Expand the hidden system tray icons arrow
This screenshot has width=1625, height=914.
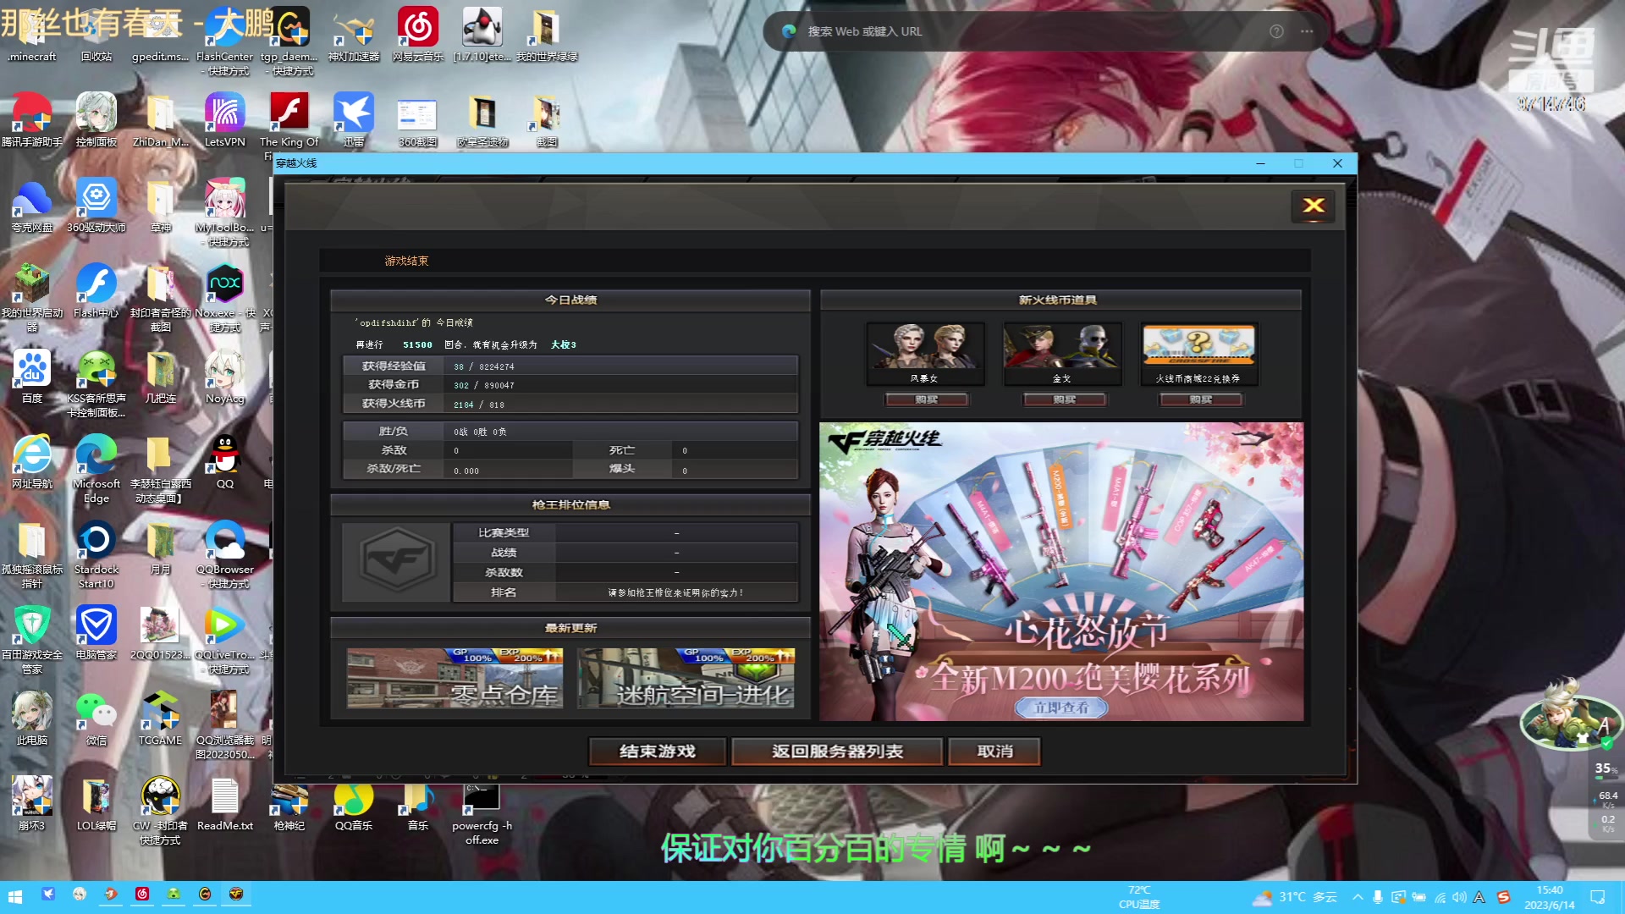1358,897
